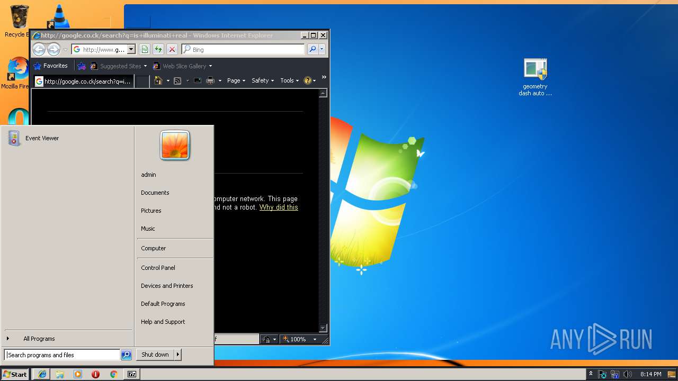
Task: Open the Tools menu
Action: [290, 80]
